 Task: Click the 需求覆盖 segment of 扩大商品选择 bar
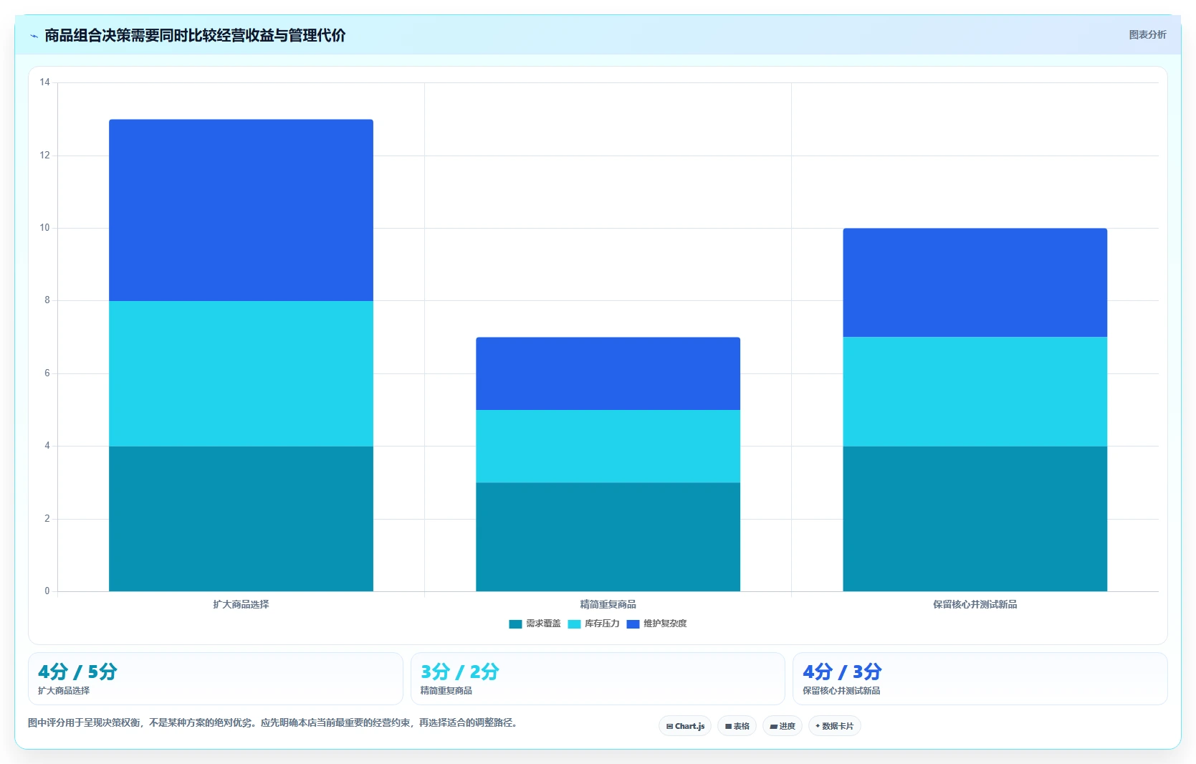coord(241,519)
